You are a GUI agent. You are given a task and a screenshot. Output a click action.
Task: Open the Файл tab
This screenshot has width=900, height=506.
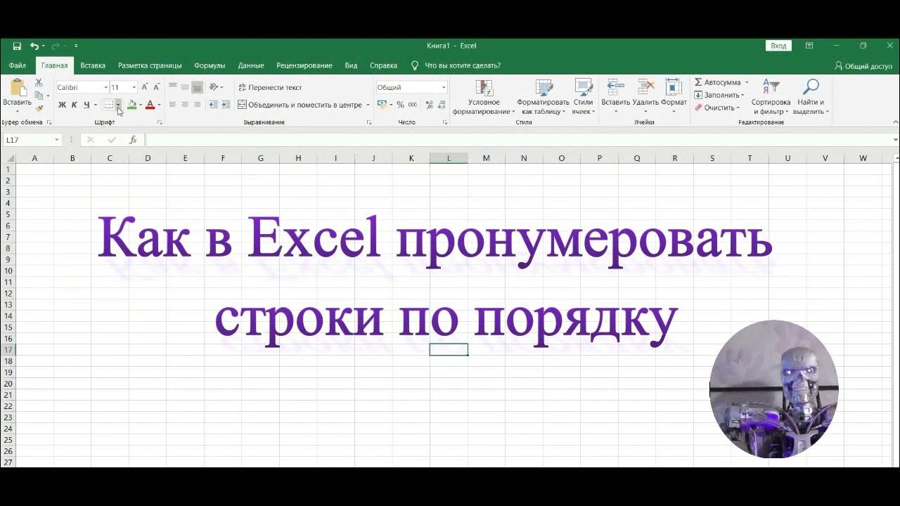tap(18, 65)
